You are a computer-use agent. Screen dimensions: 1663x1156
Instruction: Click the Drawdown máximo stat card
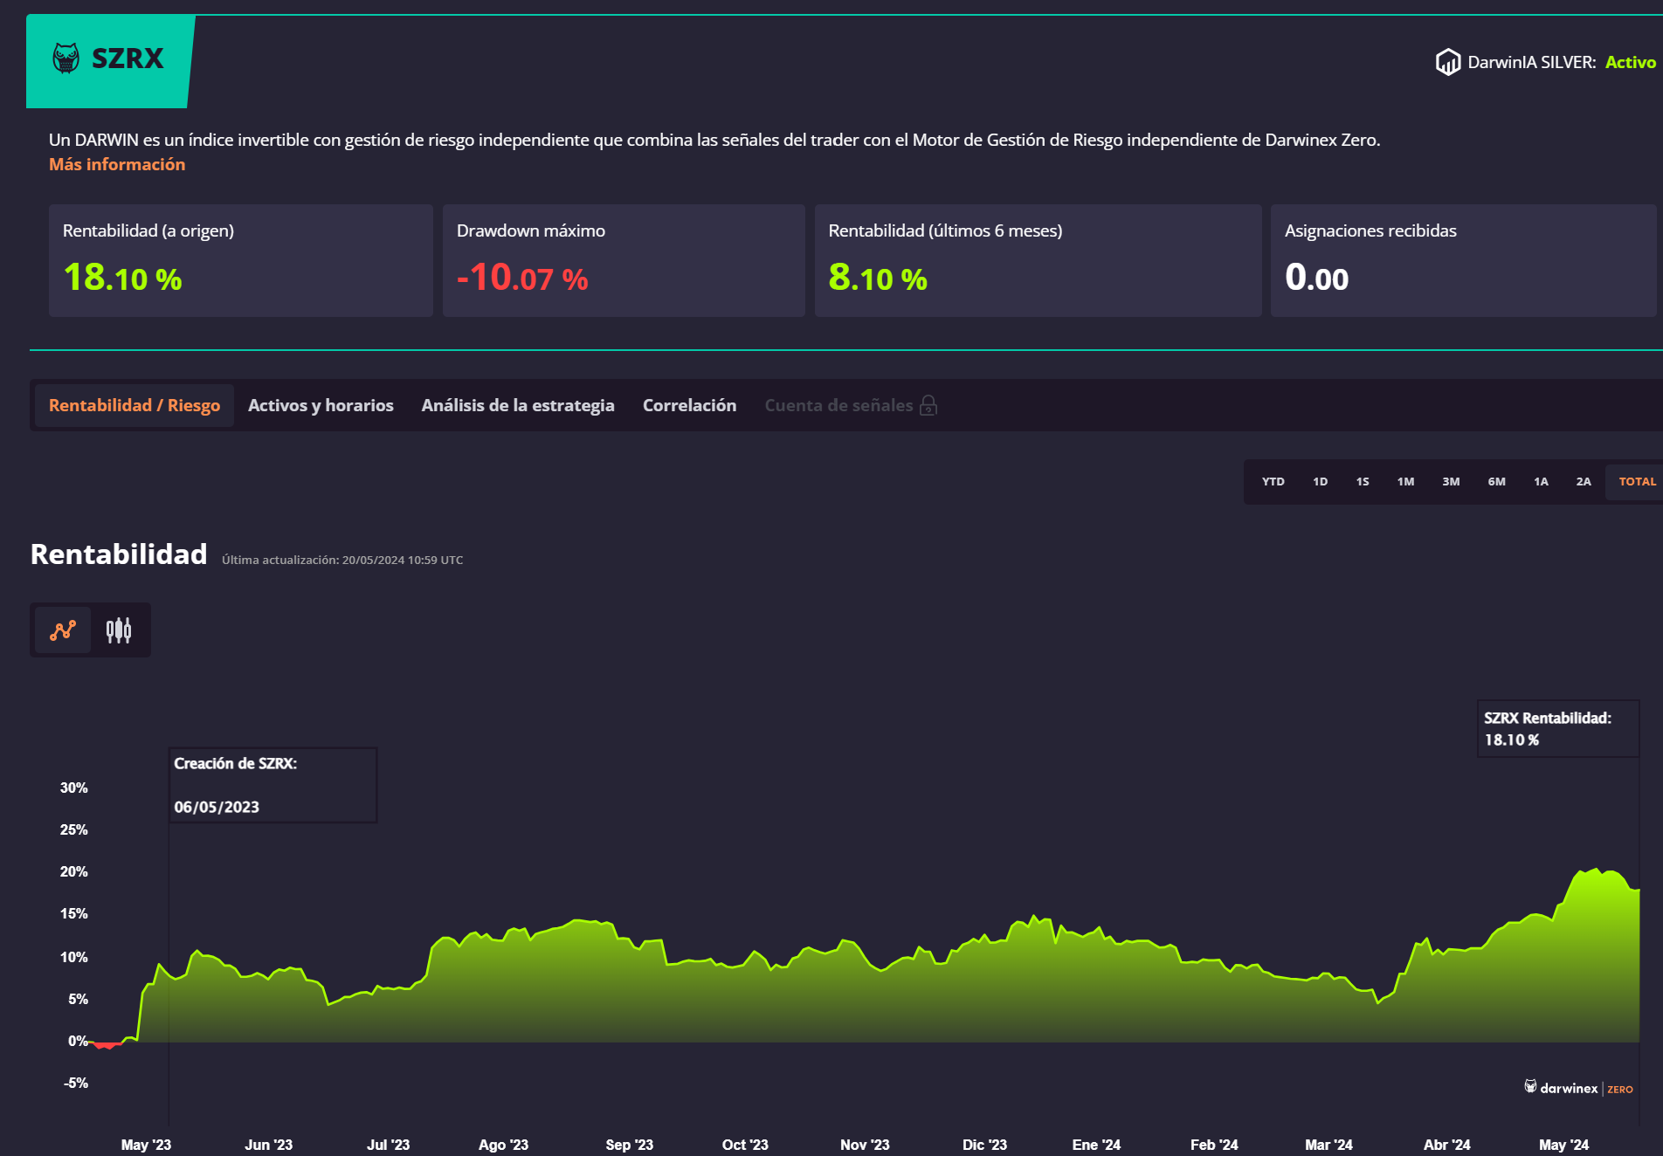tap(623, 260)
